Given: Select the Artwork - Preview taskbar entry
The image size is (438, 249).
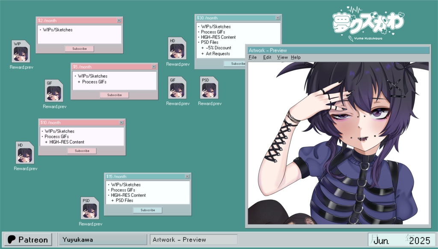Looking at the screenshot, I should tap(194, 240).
